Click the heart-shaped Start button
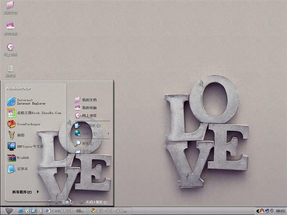The width and height of the screenshot is (287, 215). pos(9,211)
